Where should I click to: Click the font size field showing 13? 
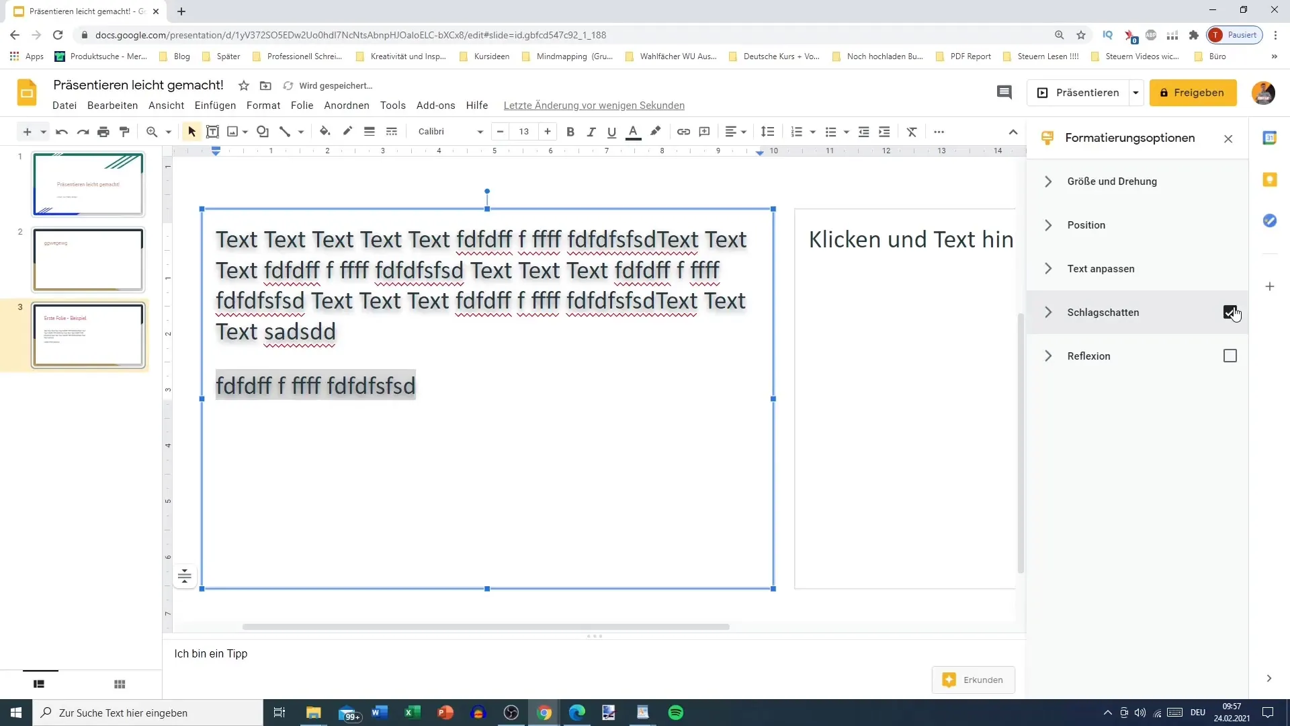click(524, 132)
